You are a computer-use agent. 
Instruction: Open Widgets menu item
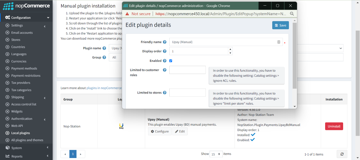point(17,111)
